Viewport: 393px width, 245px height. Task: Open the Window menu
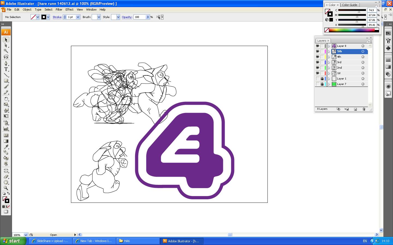91,10
